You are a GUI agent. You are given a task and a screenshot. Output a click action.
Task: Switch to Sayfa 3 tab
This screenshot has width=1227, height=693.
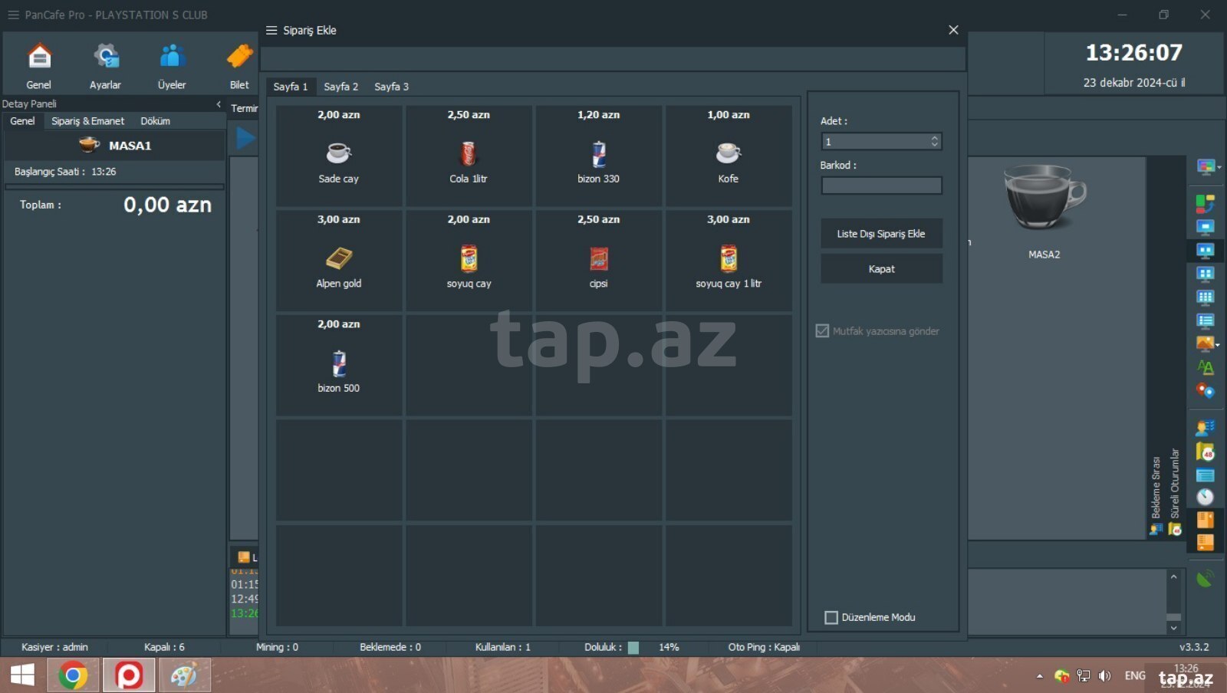[392, 87]
